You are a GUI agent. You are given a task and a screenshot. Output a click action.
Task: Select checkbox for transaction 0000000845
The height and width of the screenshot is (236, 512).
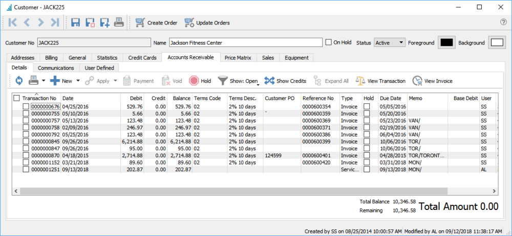coord(26,141)
